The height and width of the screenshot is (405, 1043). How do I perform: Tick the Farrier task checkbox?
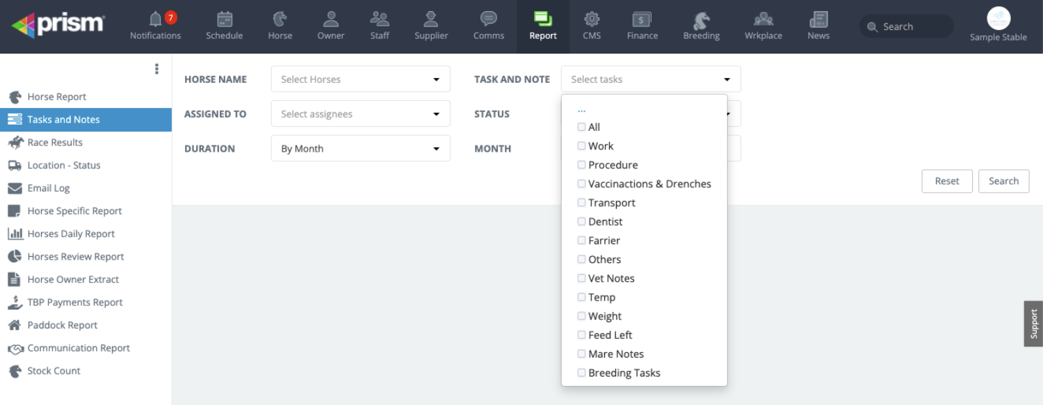pyautogui.click(x=581, y=241)
